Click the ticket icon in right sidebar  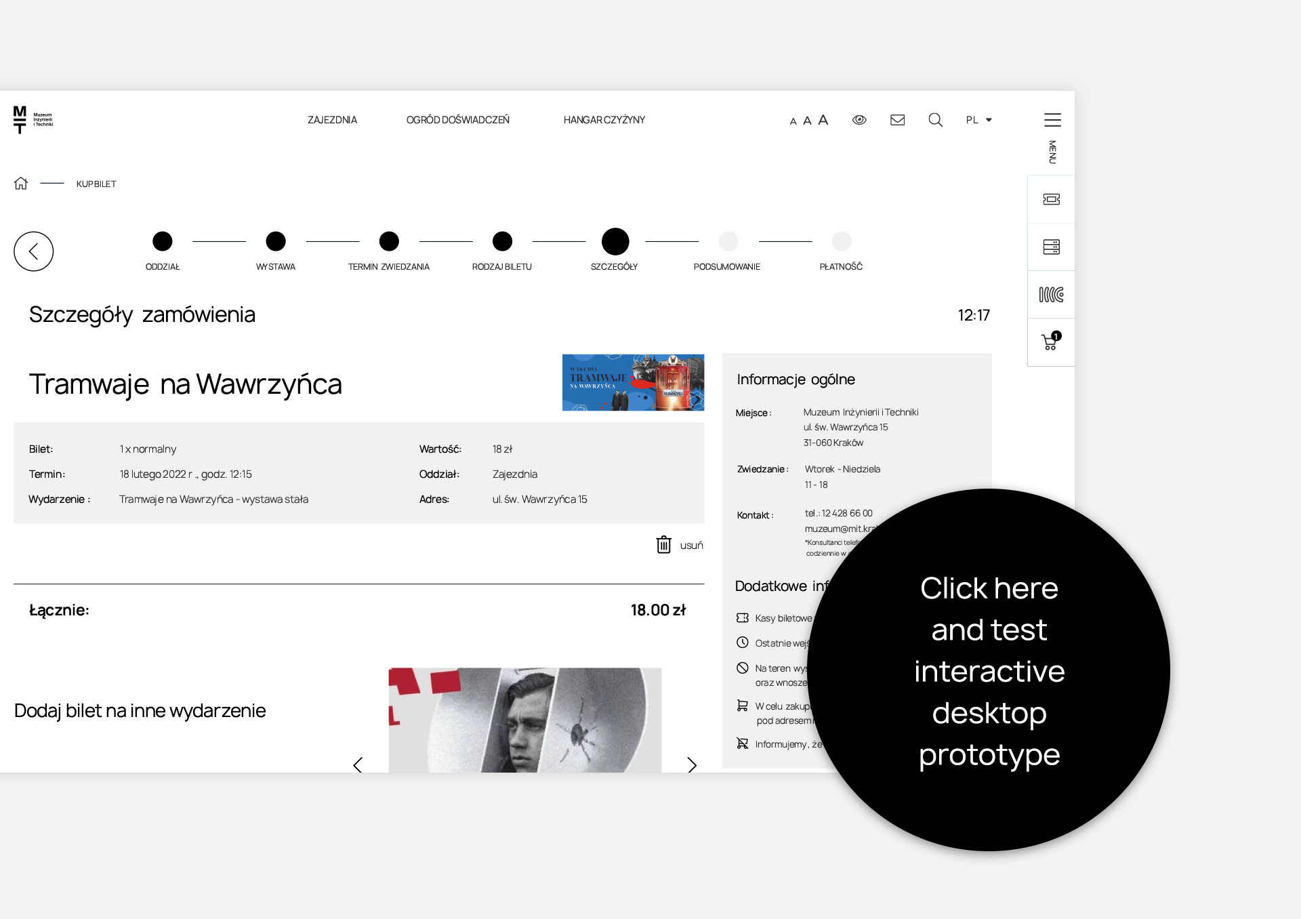[x=1051, y=199]
